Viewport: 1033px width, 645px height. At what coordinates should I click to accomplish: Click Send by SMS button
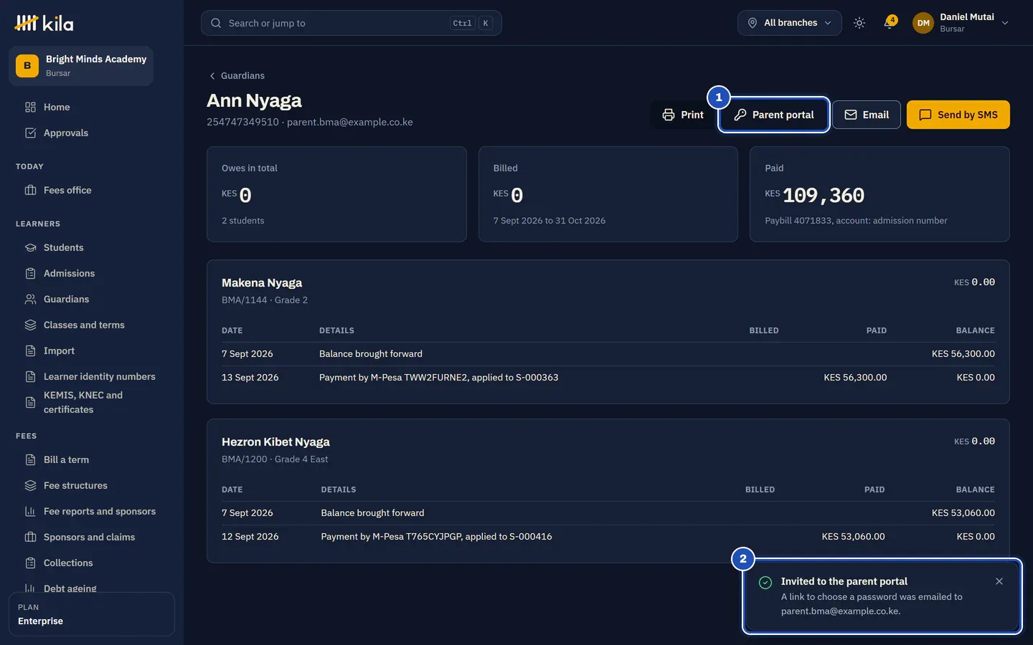click(x=958, y=115)
